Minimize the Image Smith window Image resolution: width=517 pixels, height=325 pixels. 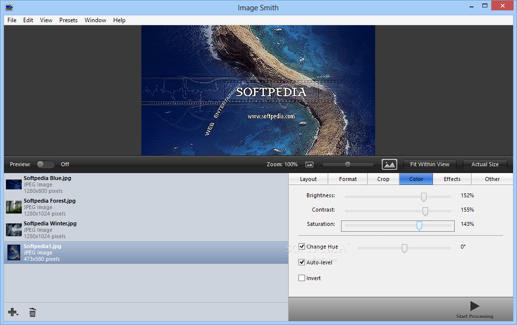click(x=472, y=6)
